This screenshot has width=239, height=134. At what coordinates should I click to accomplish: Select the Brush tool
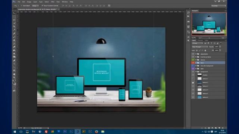coord(14,36)
